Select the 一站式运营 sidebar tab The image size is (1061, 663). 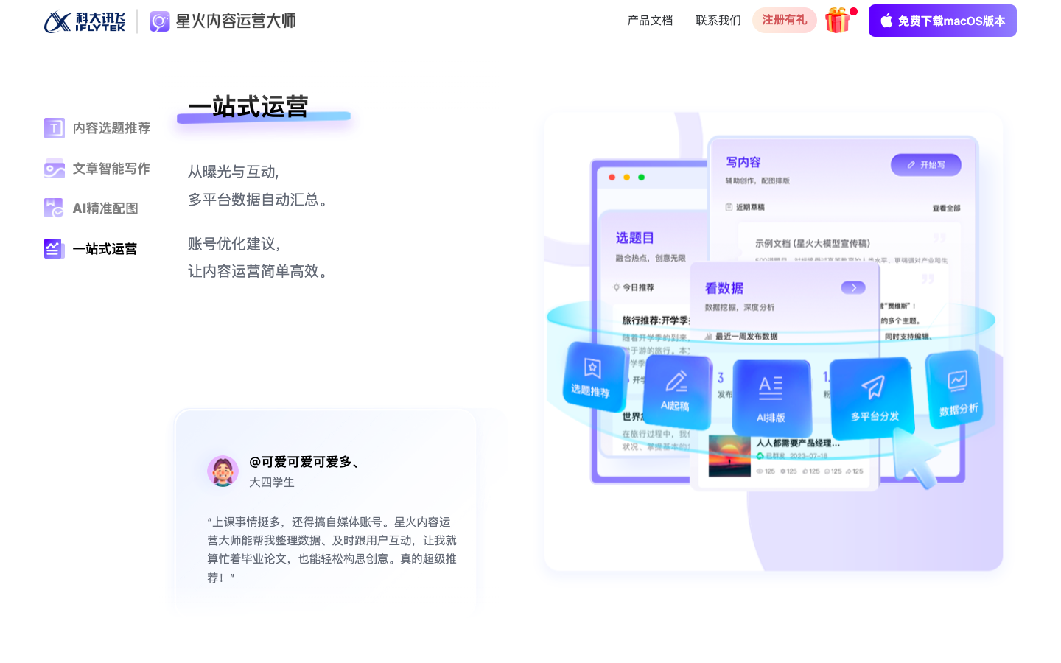pyautogui.click(x=91, y=249)
